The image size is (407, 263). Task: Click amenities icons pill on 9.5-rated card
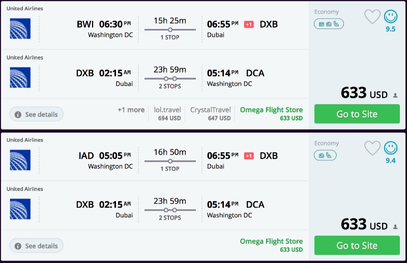329,24
